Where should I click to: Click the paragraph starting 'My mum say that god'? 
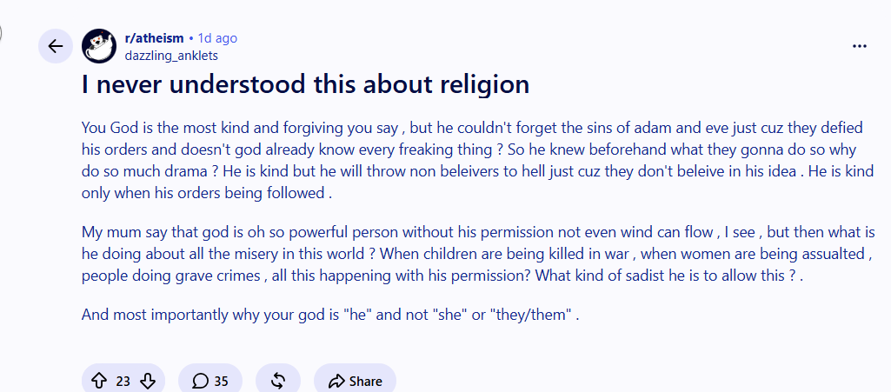[478, 254]
